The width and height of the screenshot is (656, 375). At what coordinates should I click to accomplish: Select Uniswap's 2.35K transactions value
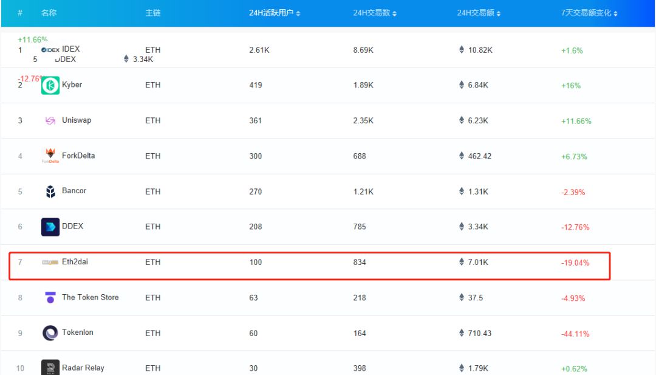click(363, 120)
